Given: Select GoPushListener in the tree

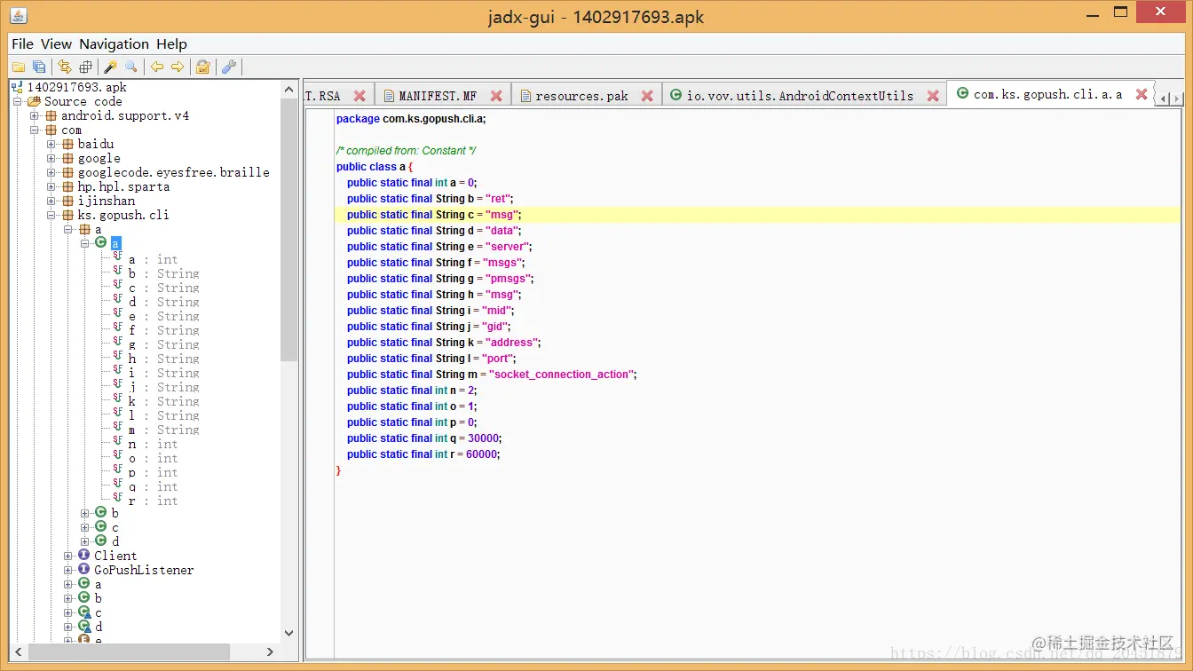Looking at the screenshot, I should [144, 570].
